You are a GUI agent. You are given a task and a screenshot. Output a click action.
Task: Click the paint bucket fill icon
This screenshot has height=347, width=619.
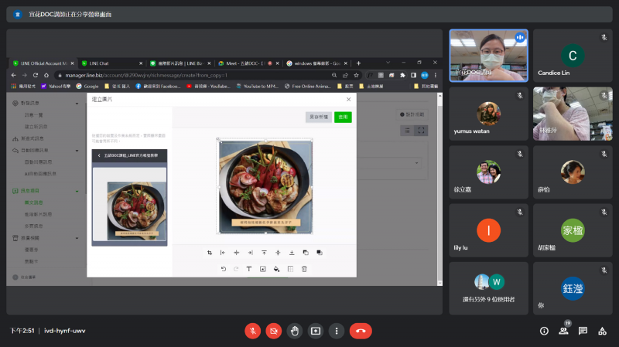[276, 269]
